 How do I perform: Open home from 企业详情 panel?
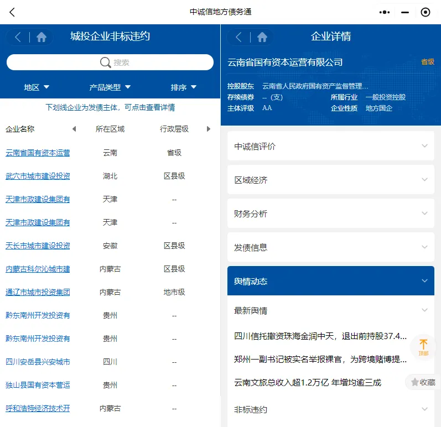pos(262,37)
